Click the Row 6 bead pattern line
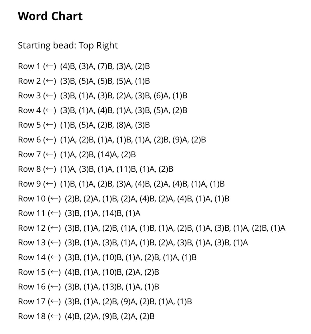Screen dimensions: 311x334 (x=112, y=140)
